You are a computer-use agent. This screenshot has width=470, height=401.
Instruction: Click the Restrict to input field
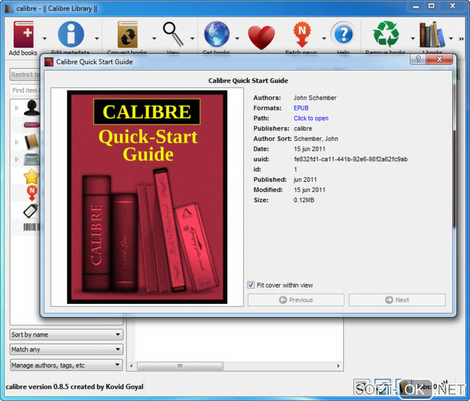(x=25, y=74)
